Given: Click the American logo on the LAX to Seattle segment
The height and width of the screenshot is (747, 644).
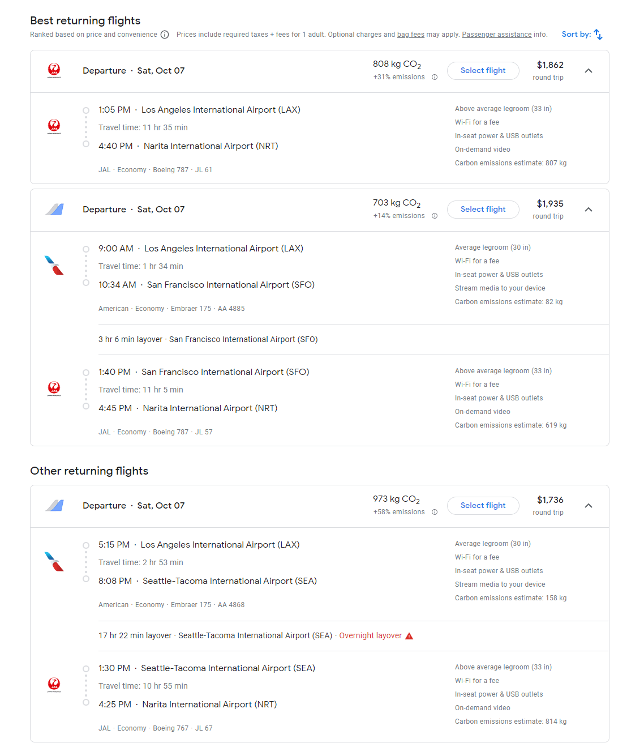Looking at the screenshot, I should point(54,561).
